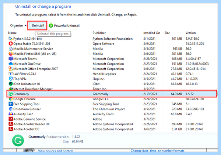This screenshot has height=155, width=221.
Task: Click the 21.016.0124.0003 version cell
Action: coord(197,64)
